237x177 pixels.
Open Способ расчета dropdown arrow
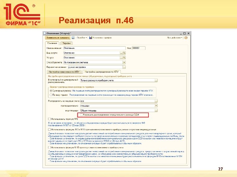(124, 62)
